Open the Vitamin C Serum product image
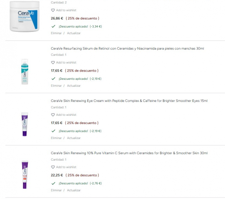 (25, 174)
